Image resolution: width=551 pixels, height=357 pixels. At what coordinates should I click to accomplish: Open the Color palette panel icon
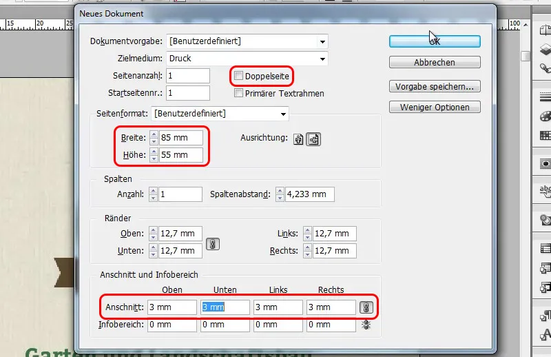pyautogui.click(x=545, y=116)
